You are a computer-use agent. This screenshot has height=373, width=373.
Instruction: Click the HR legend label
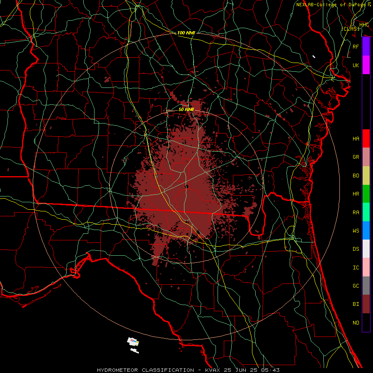[356, 194]
